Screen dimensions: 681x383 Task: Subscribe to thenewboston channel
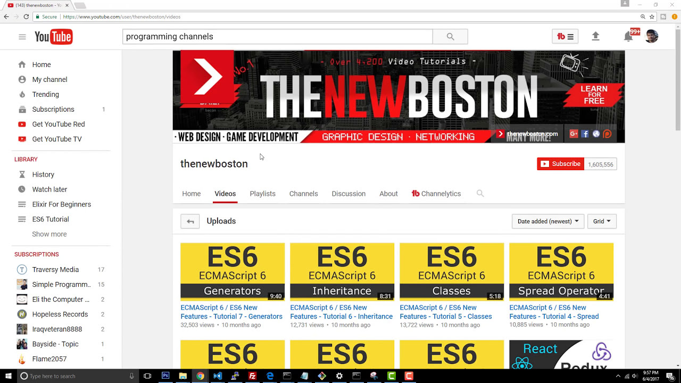point(561,164)
